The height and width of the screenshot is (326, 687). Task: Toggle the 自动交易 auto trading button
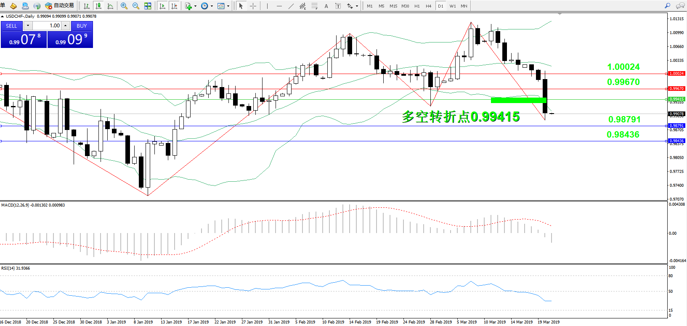point(59,6)
